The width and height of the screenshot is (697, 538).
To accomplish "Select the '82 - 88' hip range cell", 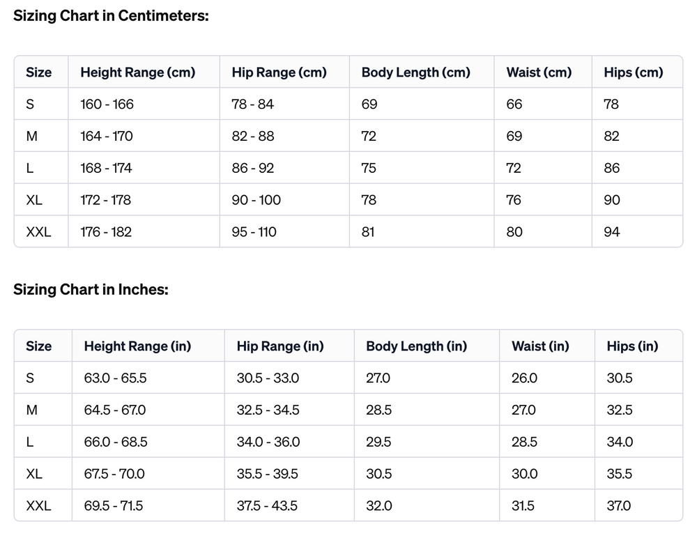I will point(253,137).
